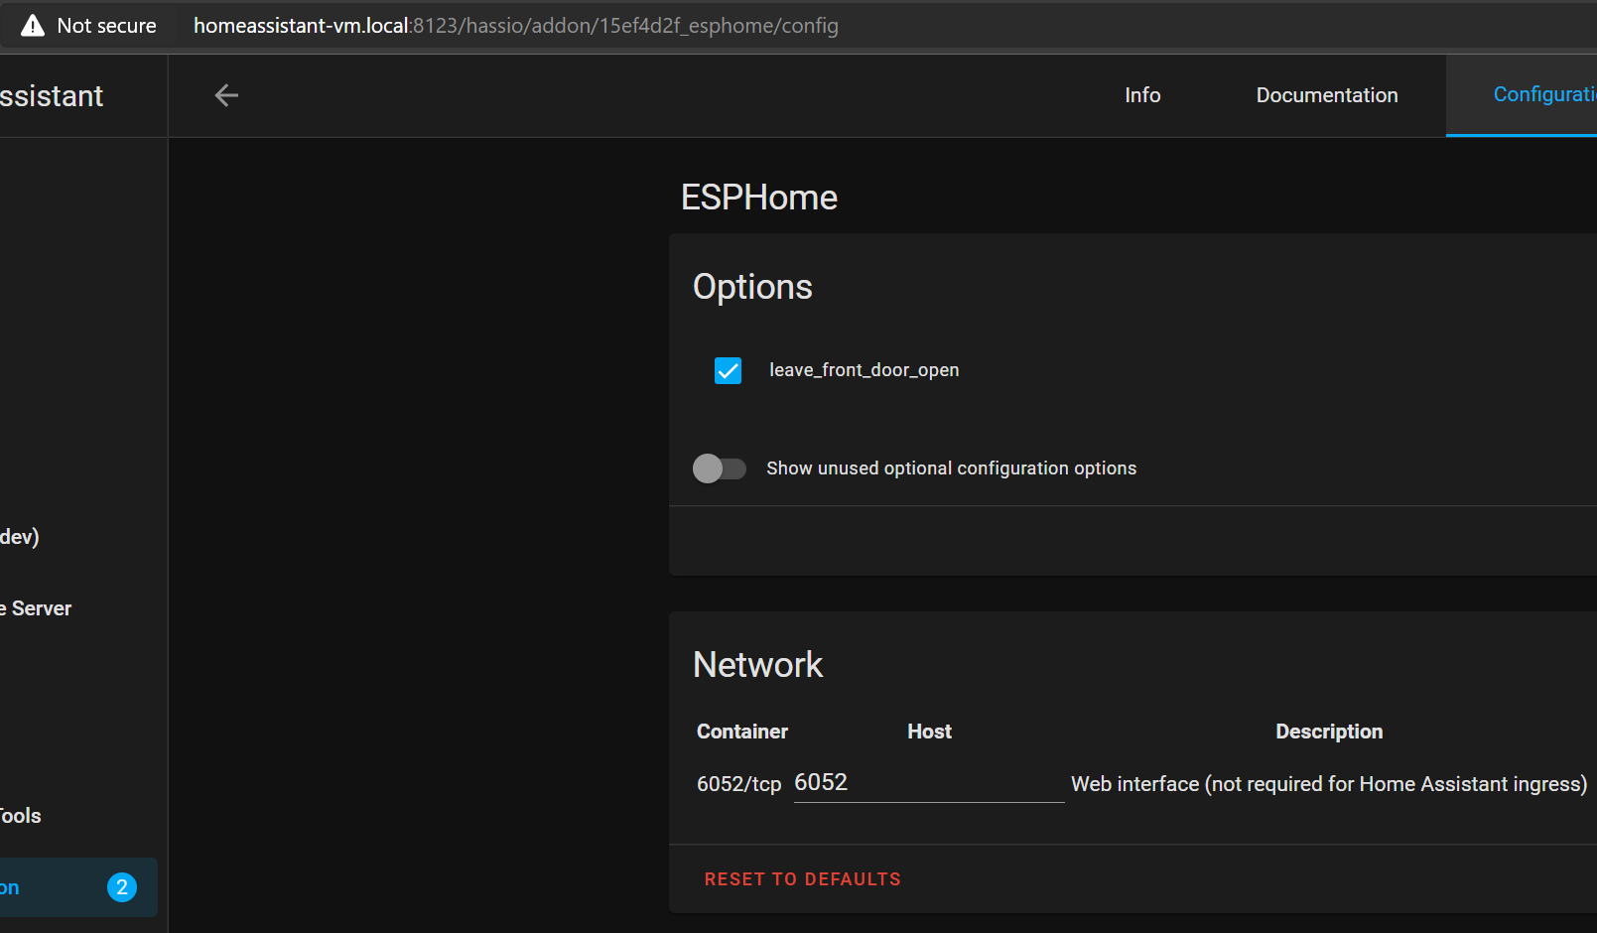Uncheck the leave_front_door_open option
The height and width of the screenshot is (933, 1597).
point(728,370)
